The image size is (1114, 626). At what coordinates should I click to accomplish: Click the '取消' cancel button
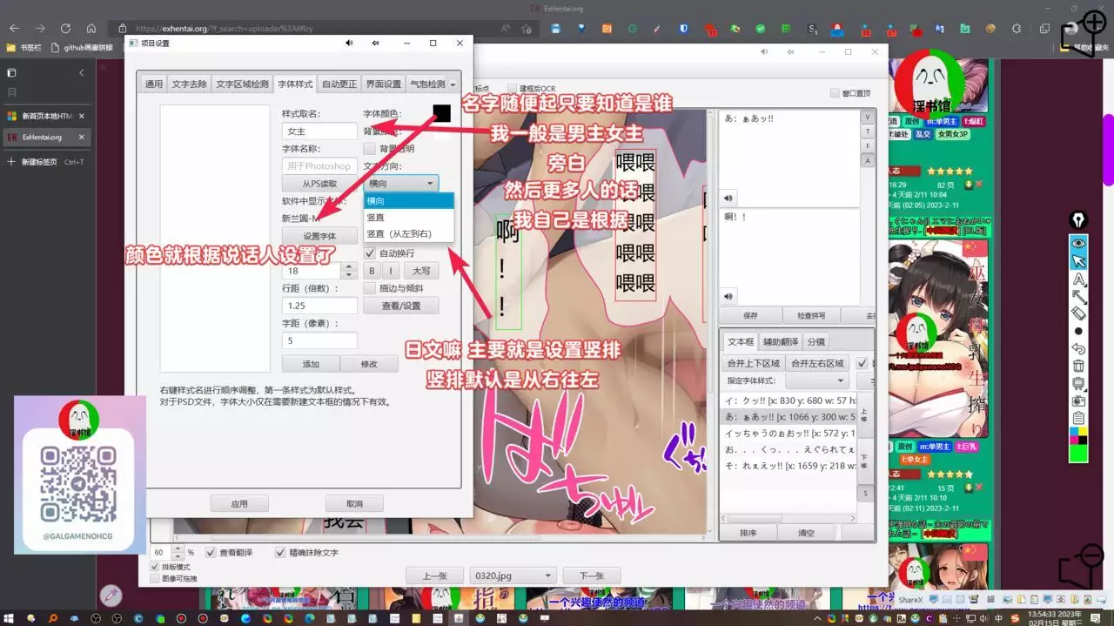[x=354, y=503]
